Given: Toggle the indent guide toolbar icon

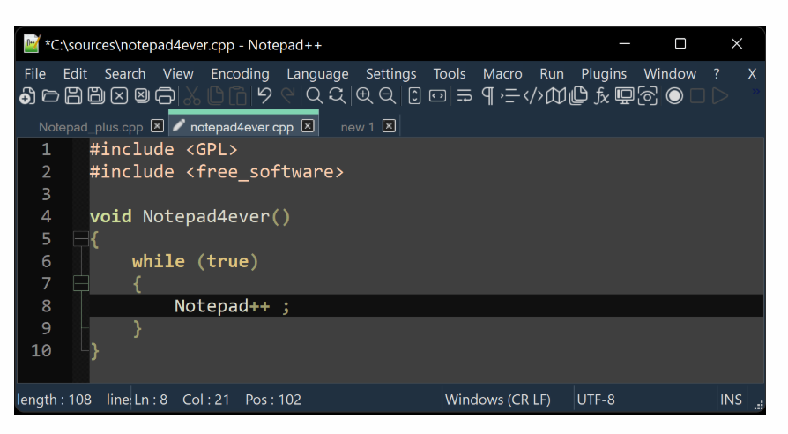Looking at the screenshot, I should click(509, 96).
